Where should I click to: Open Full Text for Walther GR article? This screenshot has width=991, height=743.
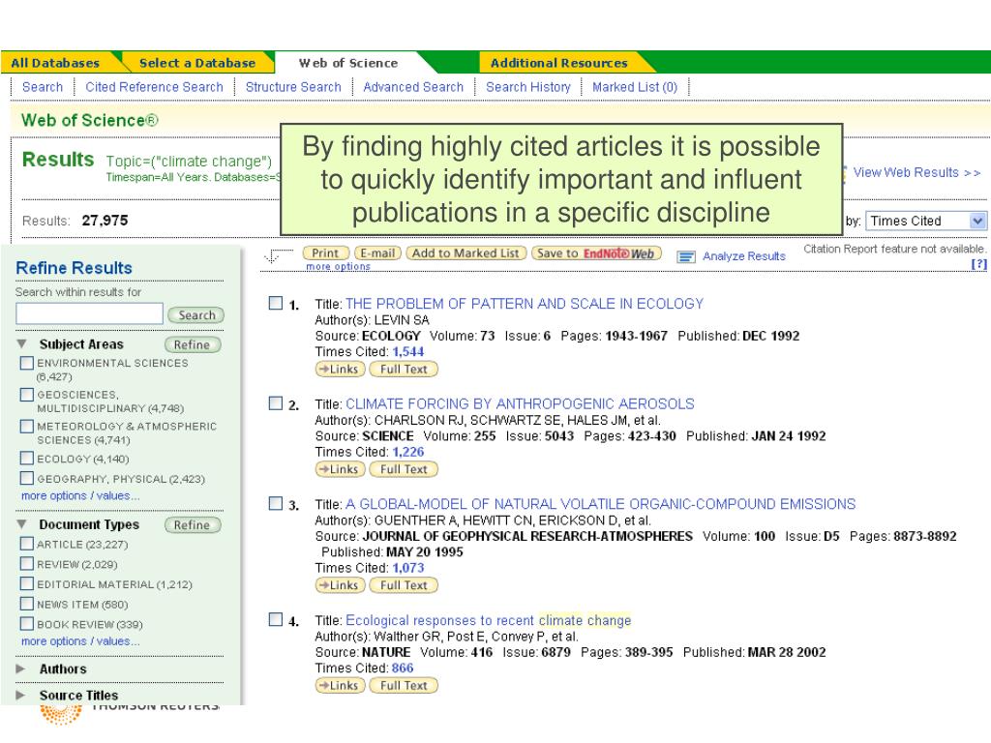tap(404, 685)
